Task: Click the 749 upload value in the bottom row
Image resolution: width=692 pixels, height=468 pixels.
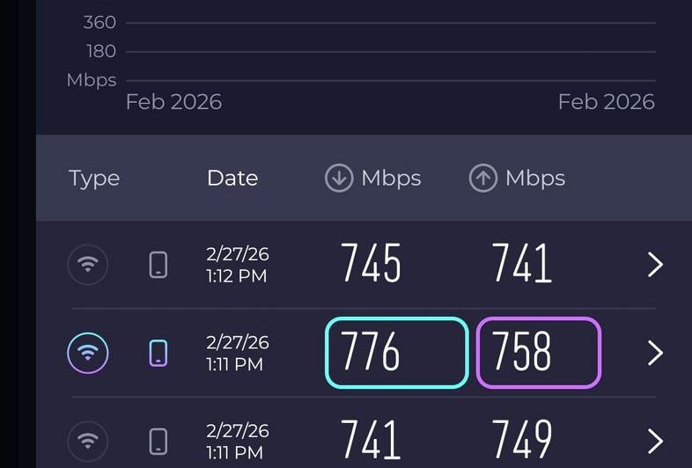Action: [522, 440]
